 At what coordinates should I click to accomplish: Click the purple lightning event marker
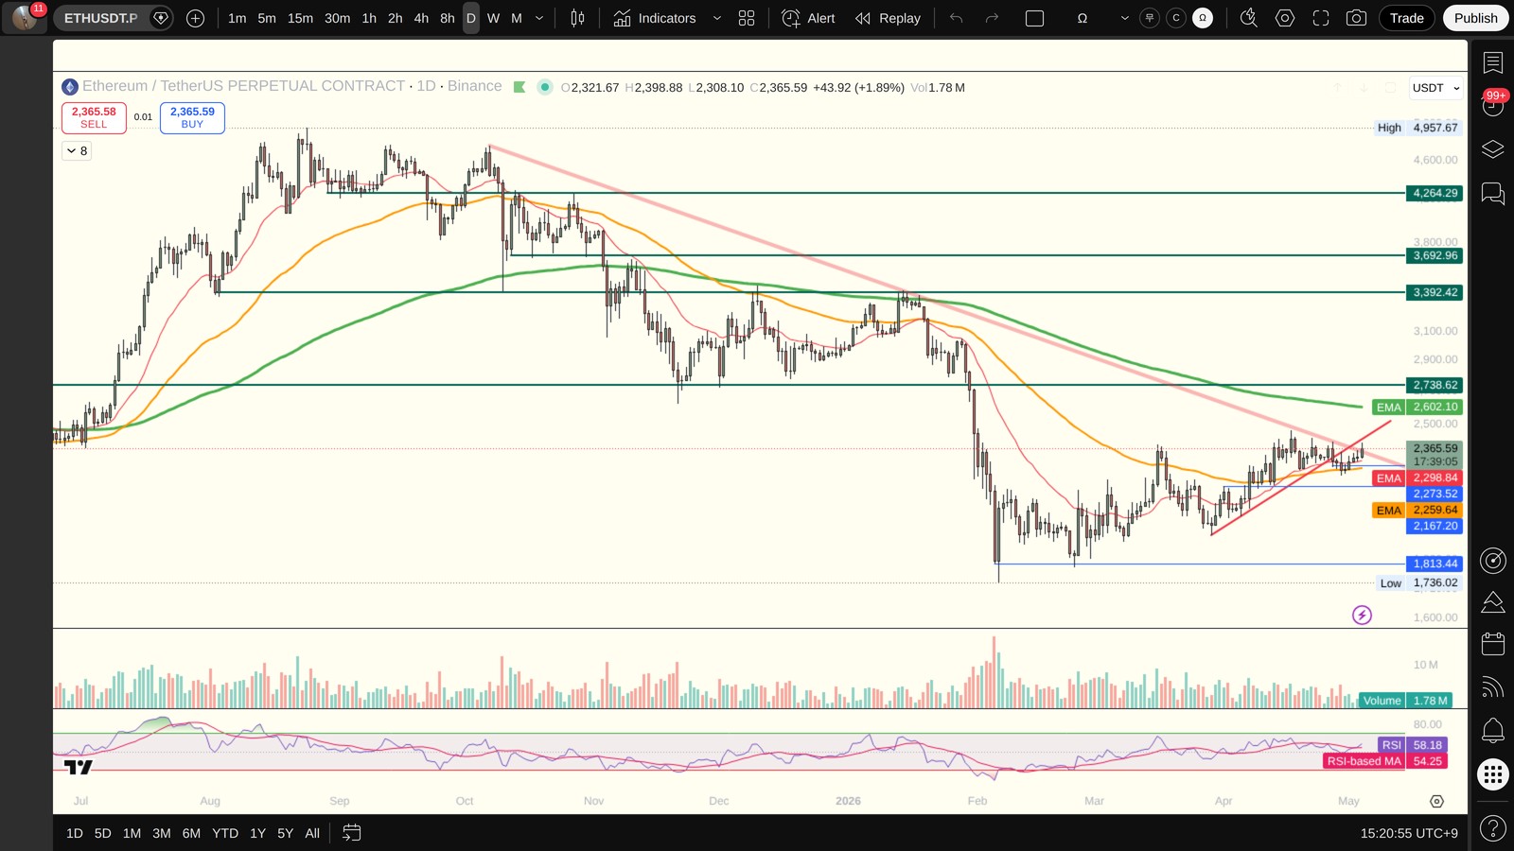coord(1362,616)
